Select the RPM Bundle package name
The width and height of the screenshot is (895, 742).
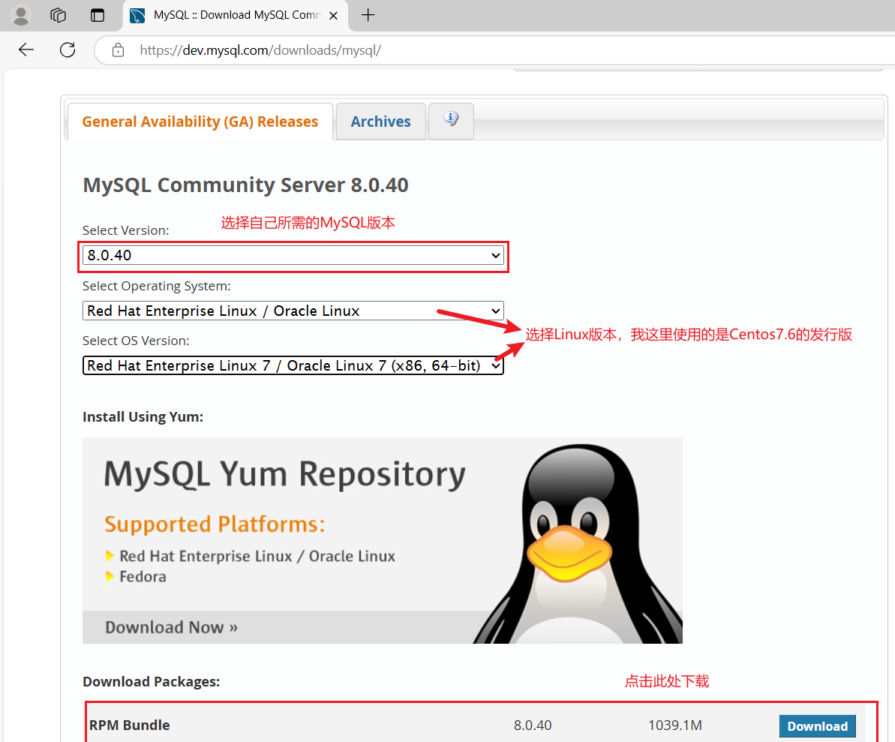coord(130,725)
